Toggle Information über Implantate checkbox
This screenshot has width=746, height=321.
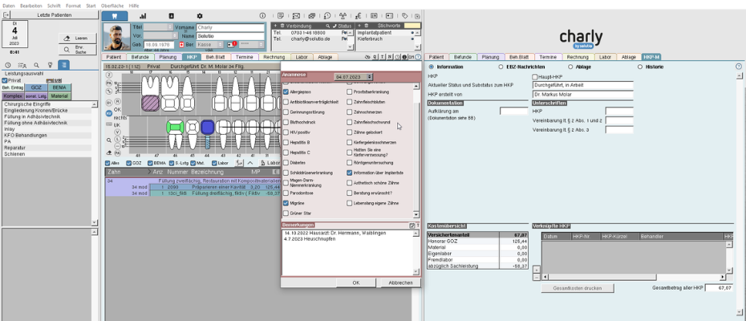pos(350,173)
